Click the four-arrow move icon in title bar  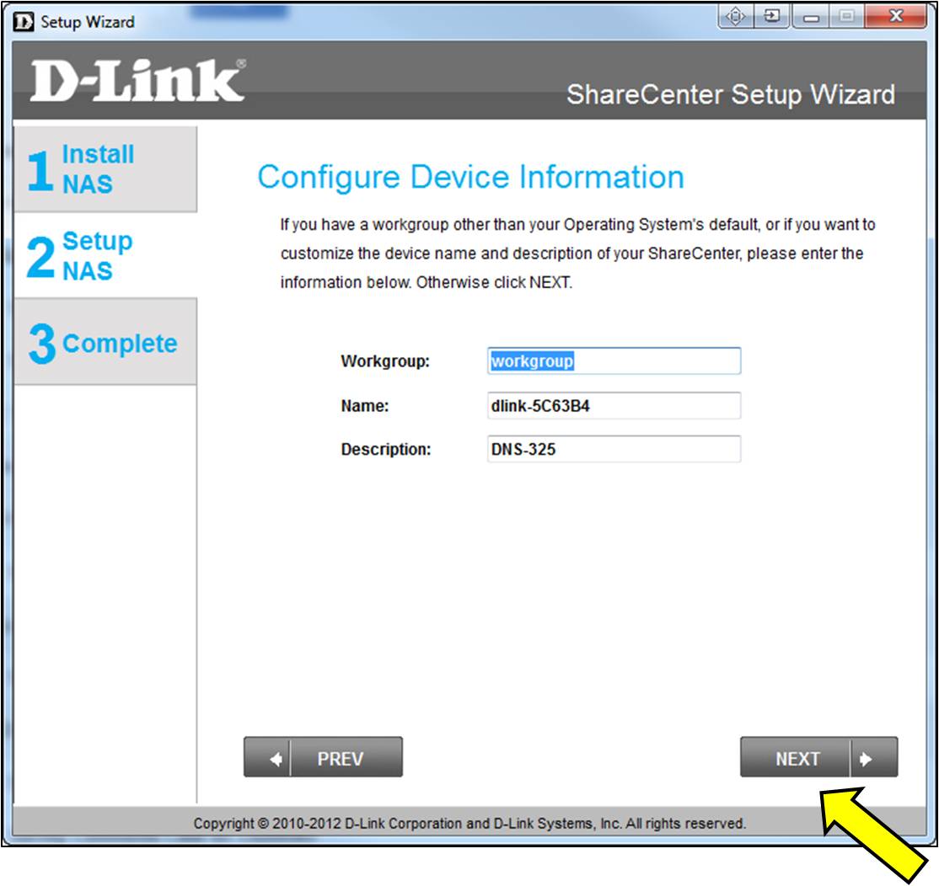(735, 16)
